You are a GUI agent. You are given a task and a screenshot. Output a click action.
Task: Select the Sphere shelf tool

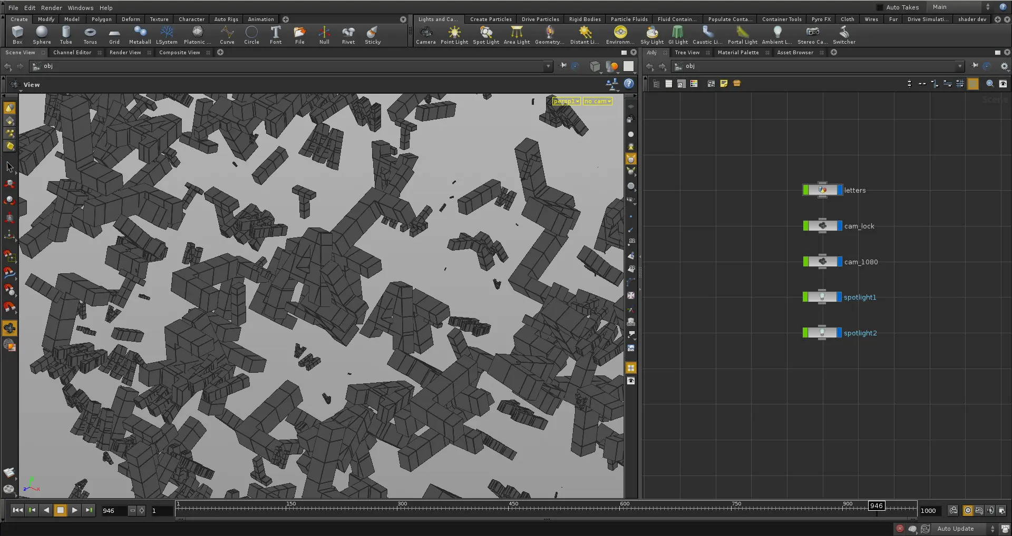pos(42,35)
